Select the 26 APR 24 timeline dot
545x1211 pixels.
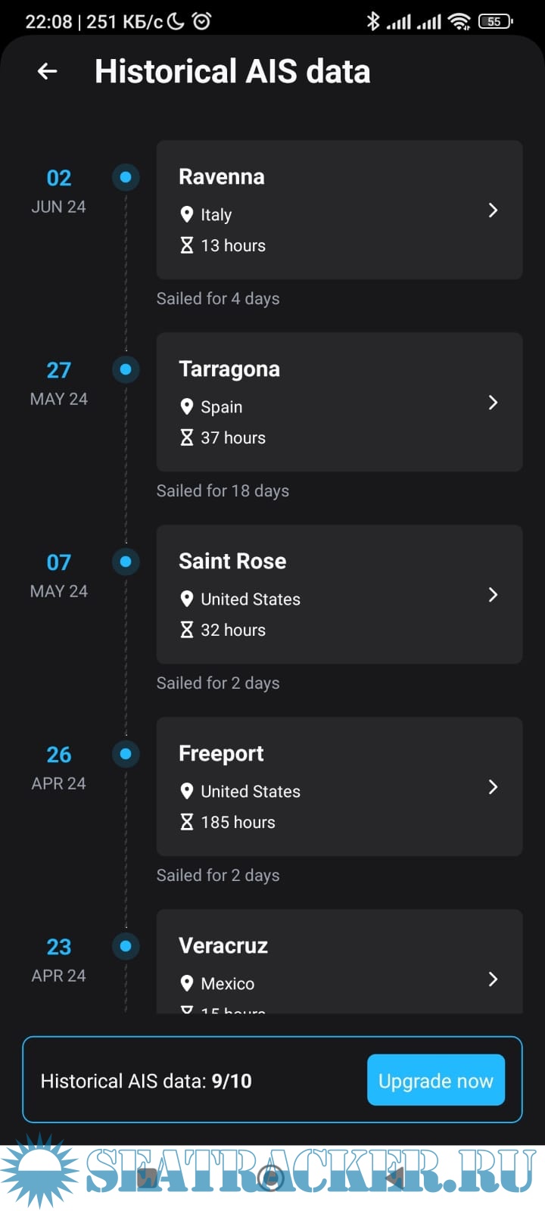point(126,754)
